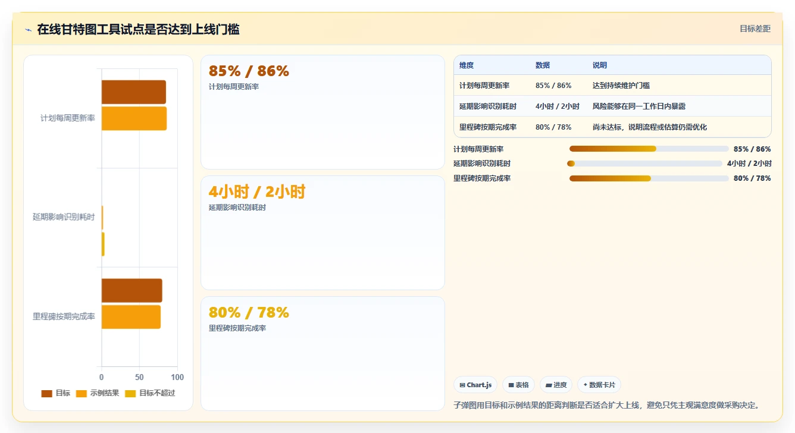The image size is (795, 433).
Task: Click the 维度 table column header
Action: [467, 65]
